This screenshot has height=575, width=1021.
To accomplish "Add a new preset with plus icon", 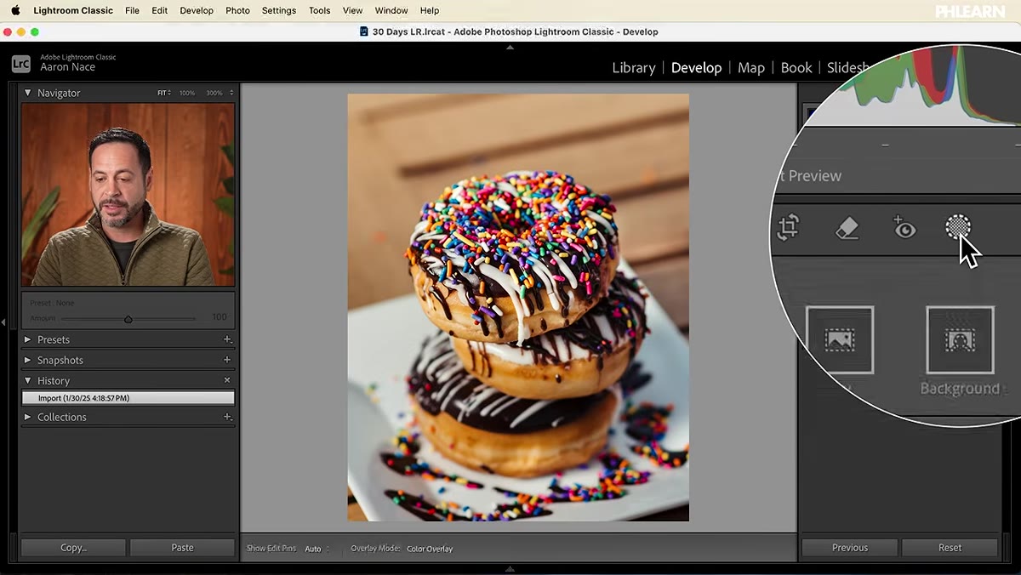I will tap(227, 339).
